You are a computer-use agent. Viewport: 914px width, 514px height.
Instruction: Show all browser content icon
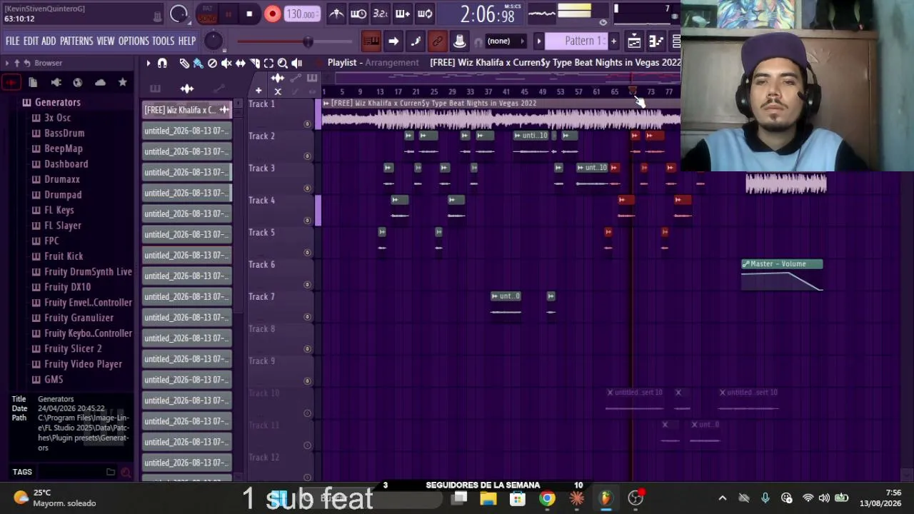tap(11, 82)
